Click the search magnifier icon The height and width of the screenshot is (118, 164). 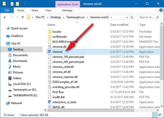(157, 17)
